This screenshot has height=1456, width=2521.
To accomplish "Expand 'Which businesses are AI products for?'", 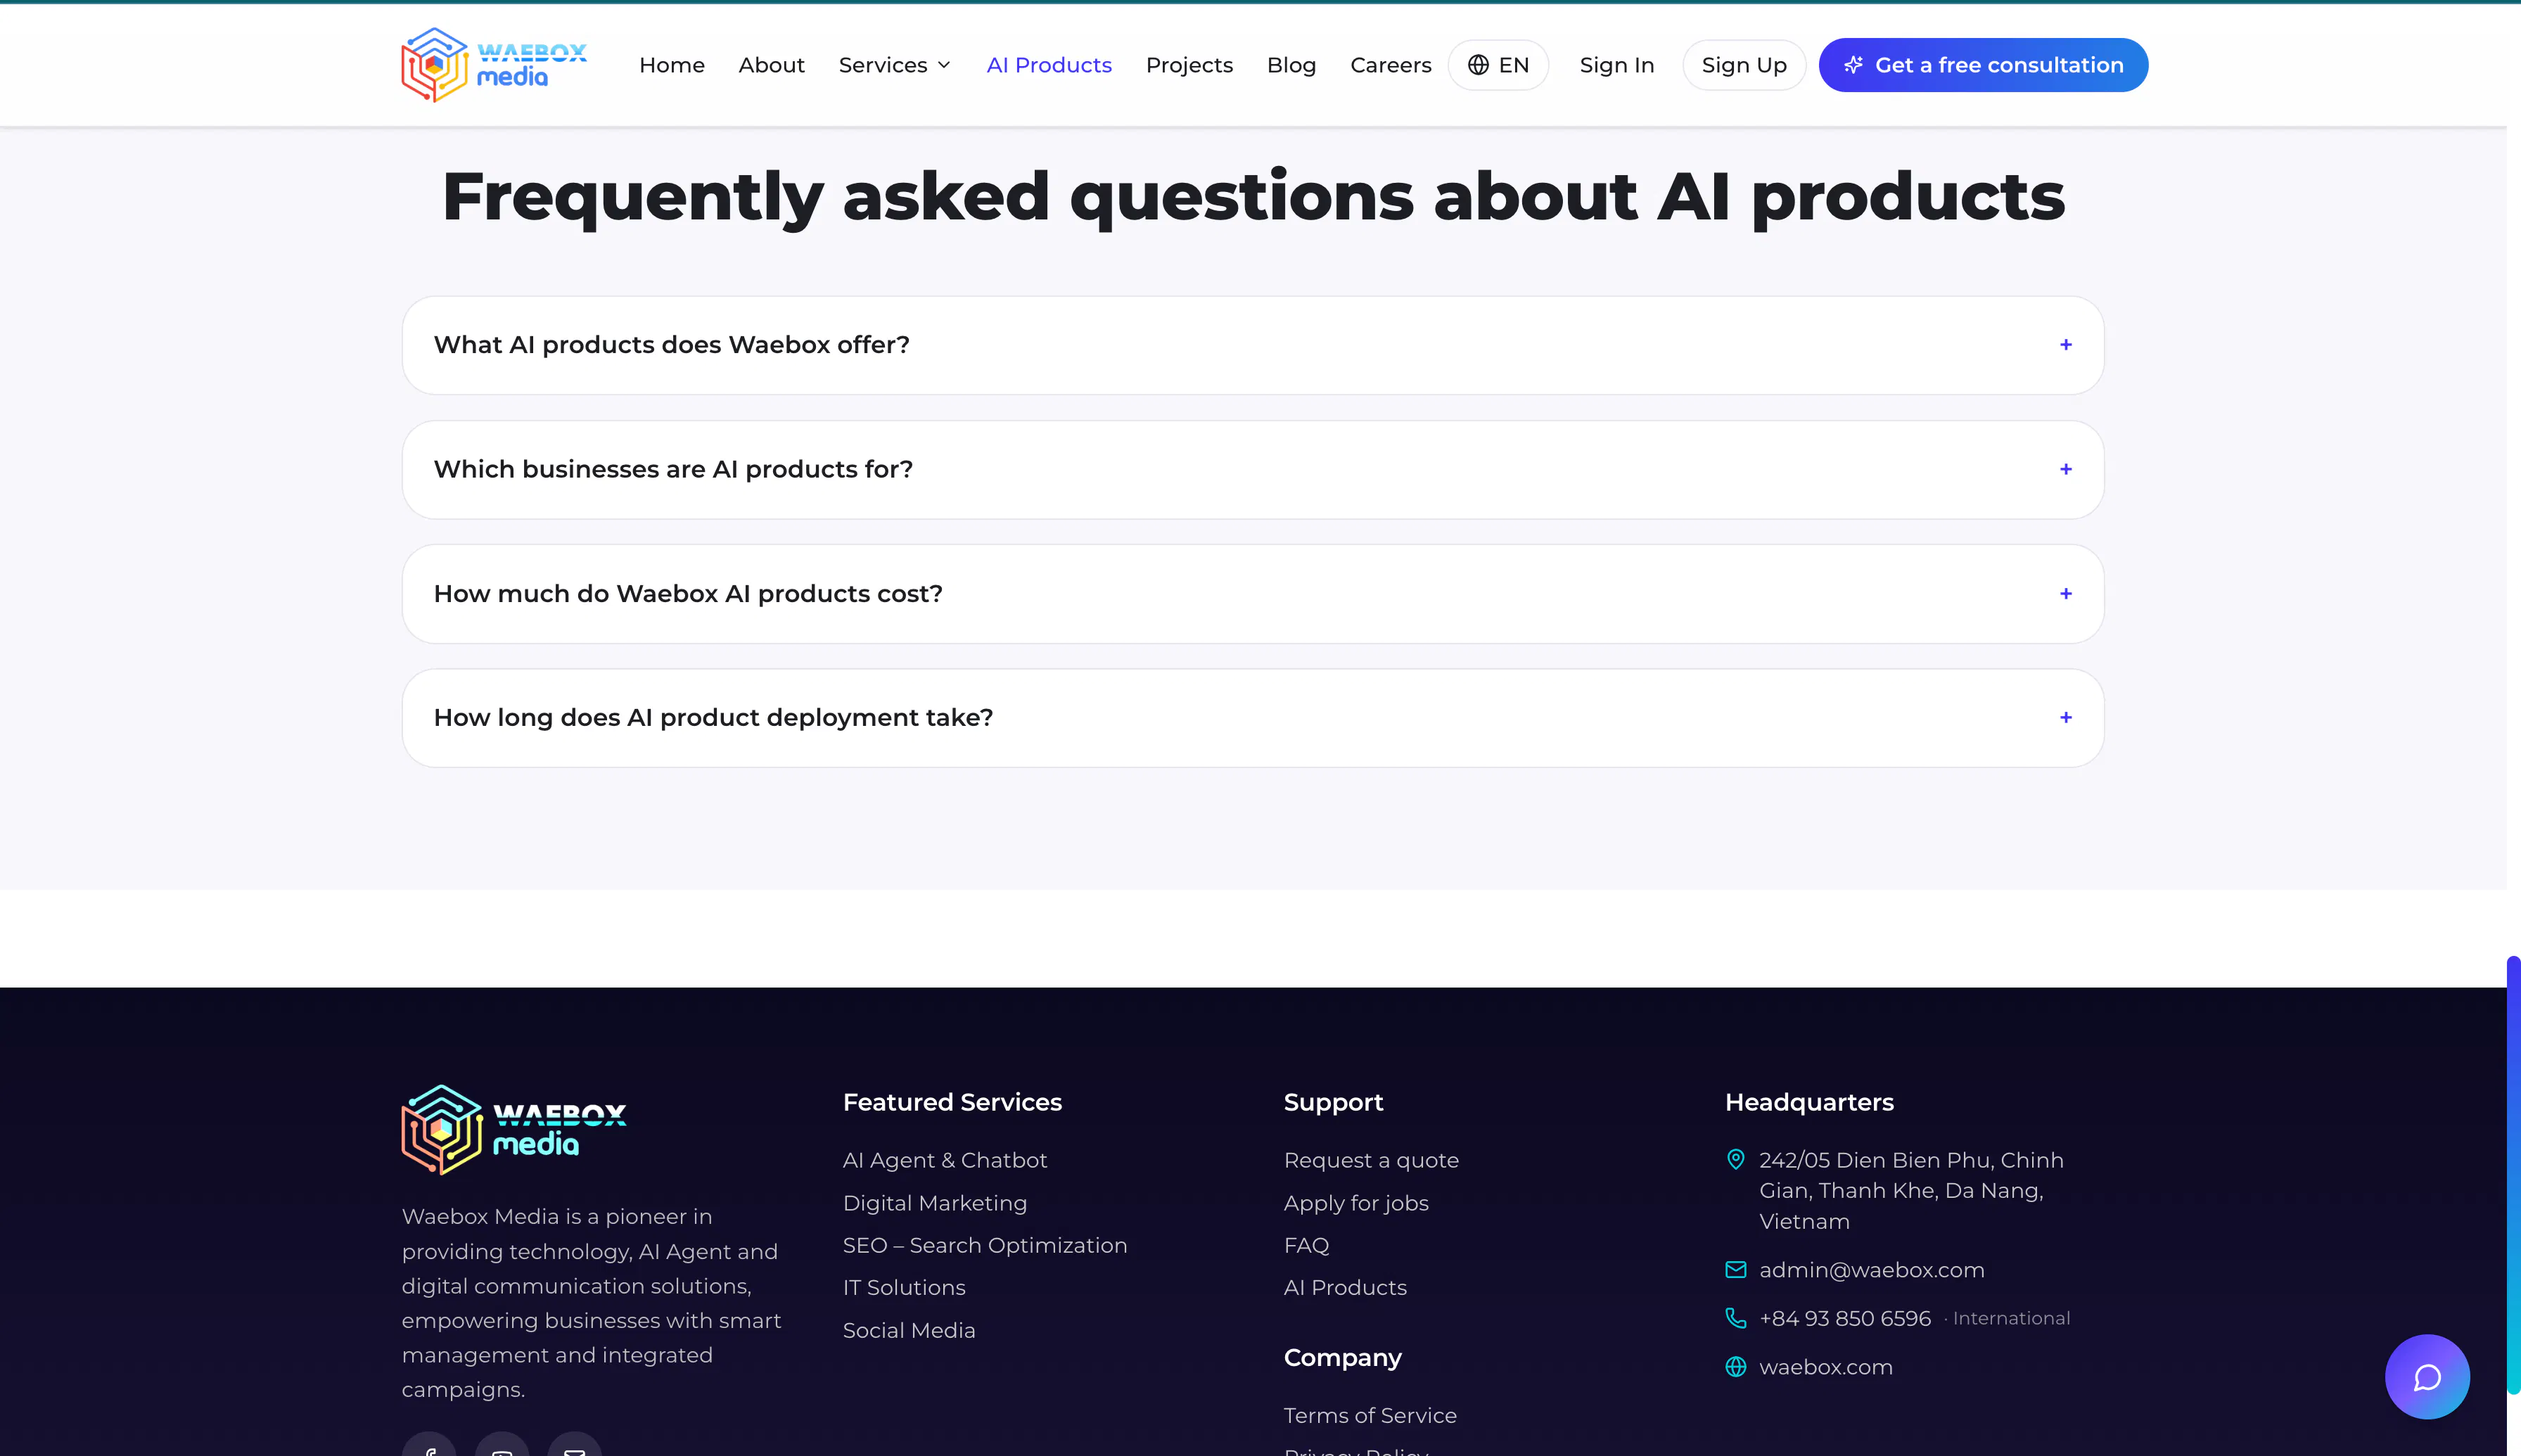I will [1253, 469].
